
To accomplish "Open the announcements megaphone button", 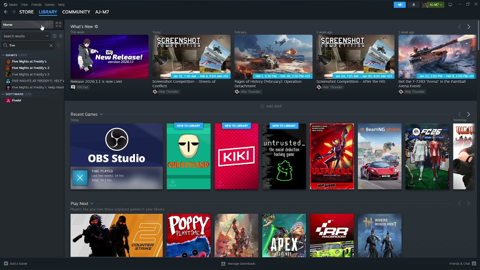I will pos(400,4).
